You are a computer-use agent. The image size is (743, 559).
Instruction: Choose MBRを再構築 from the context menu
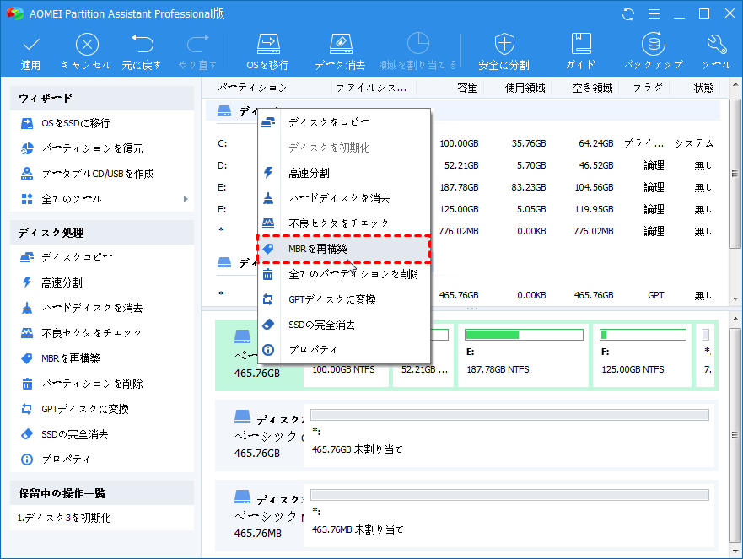coord(344,249)
